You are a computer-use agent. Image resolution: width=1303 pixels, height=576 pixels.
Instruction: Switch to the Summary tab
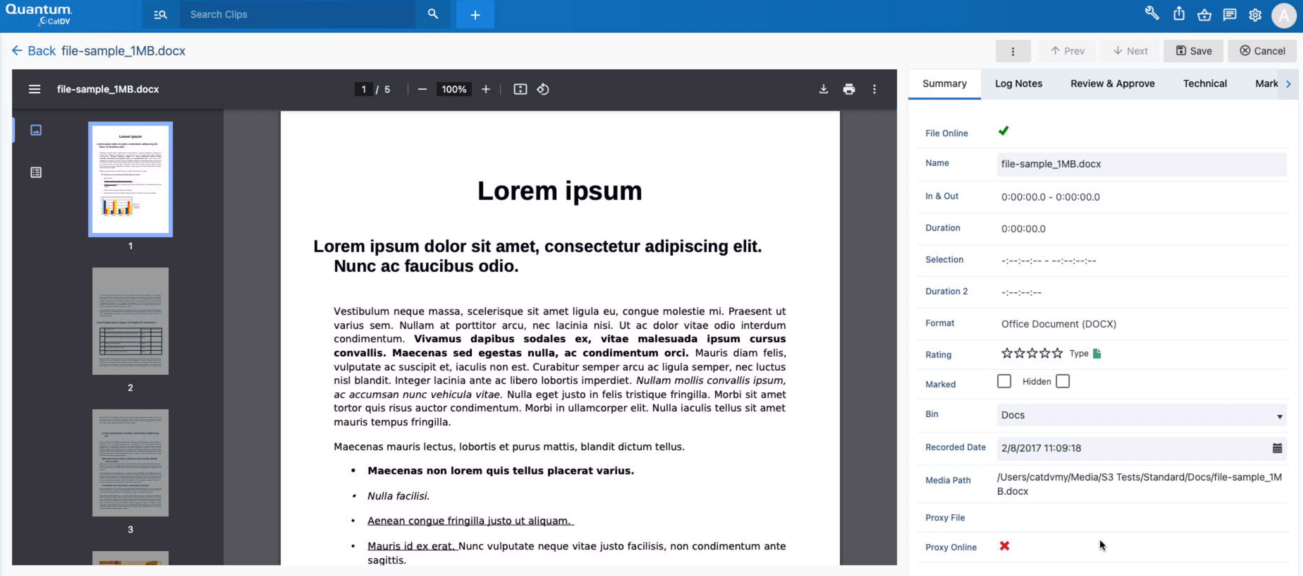[944, 83]
